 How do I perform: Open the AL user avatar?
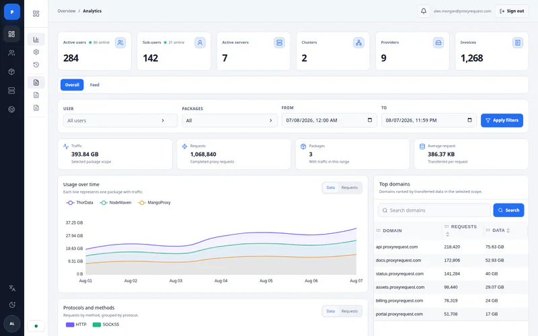pos(12,324)
